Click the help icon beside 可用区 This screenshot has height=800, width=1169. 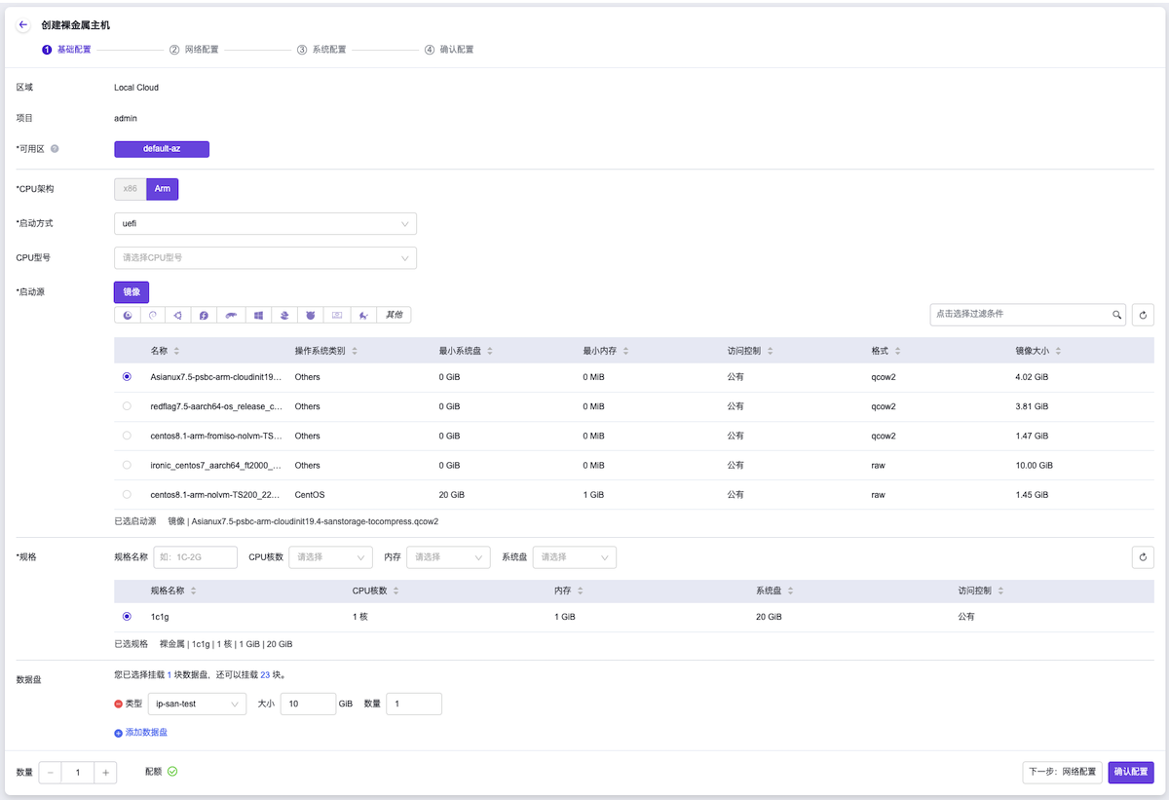55,149
